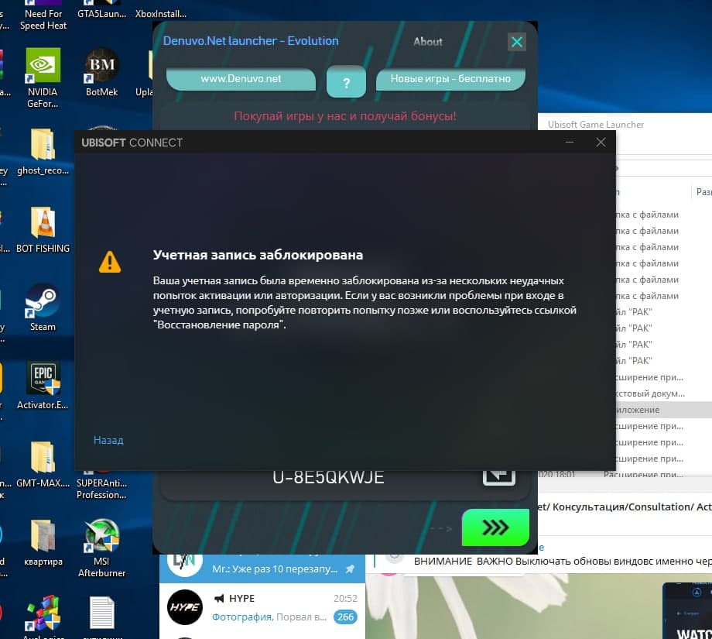
Task: Select the GMT-MAX folder on the desktop
Action: [43, 459]
